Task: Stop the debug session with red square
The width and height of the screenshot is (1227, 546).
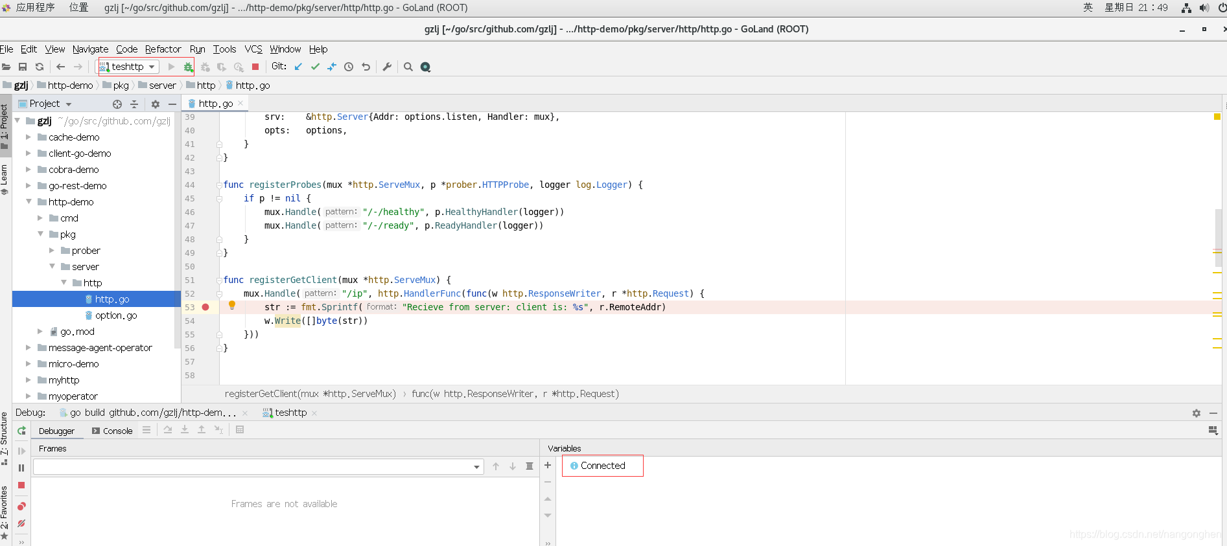Action: click(21, 485)
